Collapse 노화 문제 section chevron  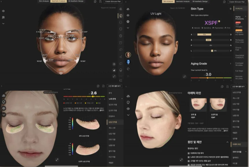click(122, 99)
